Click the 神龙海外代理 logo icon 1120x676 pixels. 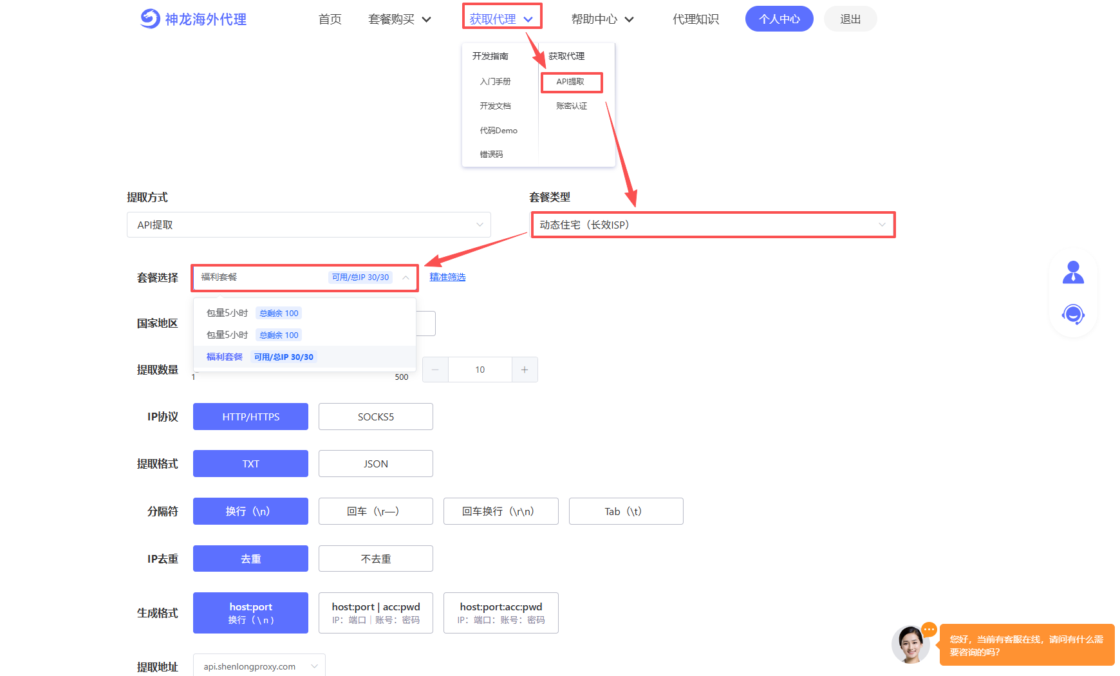[x=150, y=19]
